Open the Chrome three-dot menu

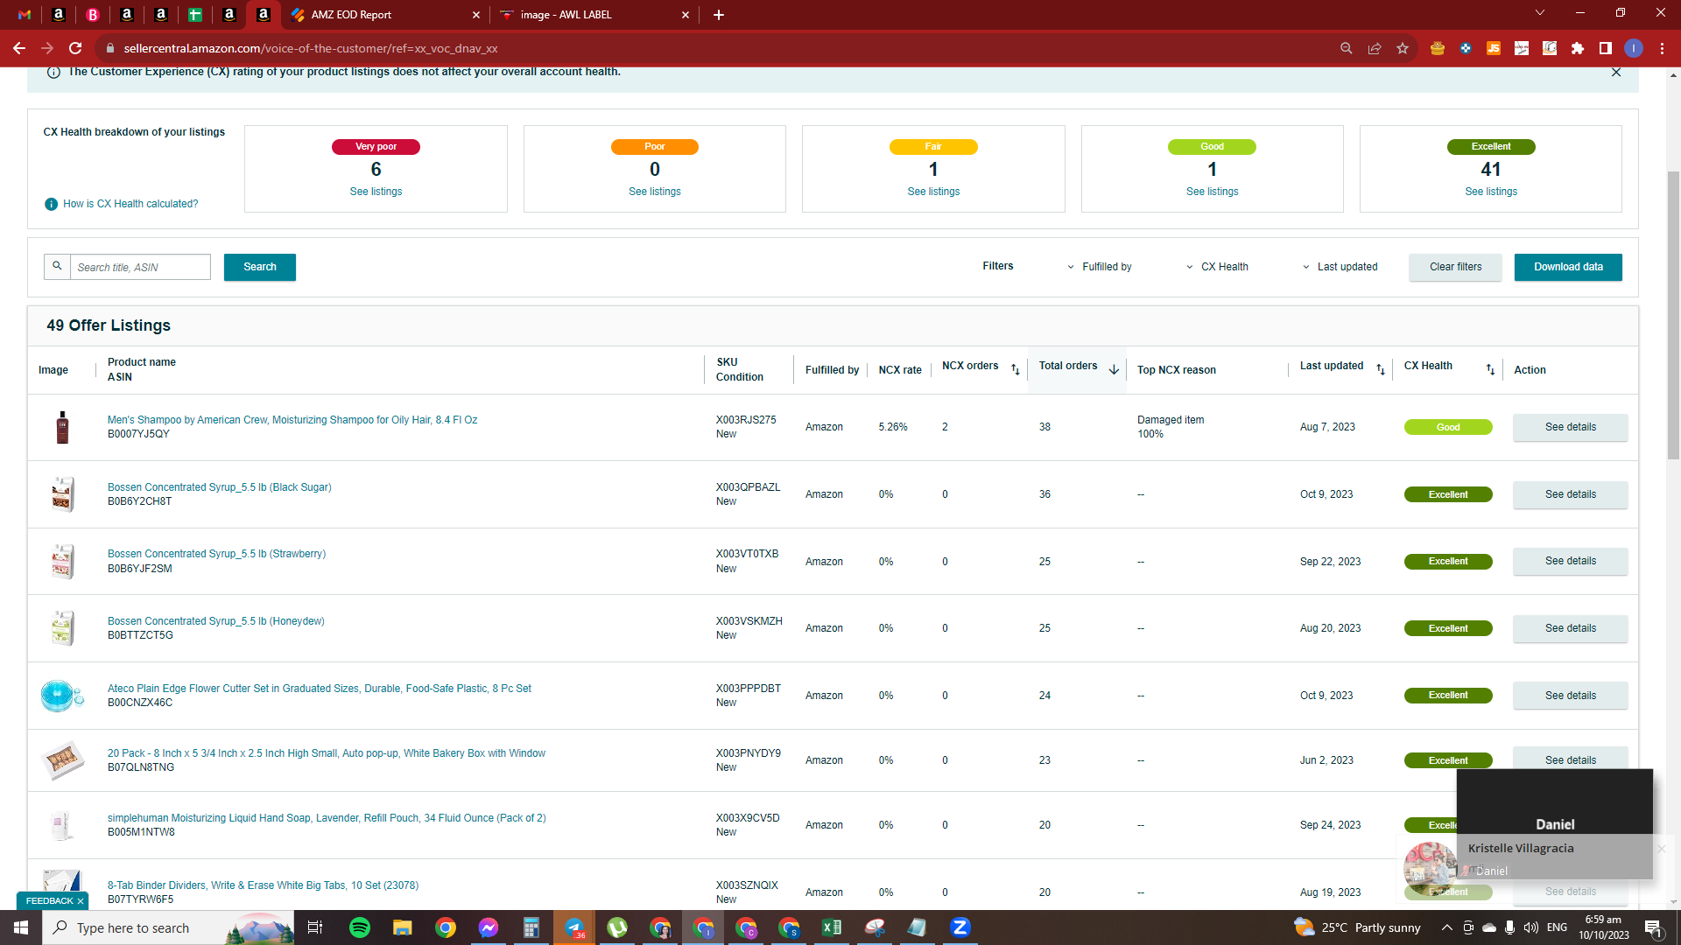click(x=1662, y=48)
